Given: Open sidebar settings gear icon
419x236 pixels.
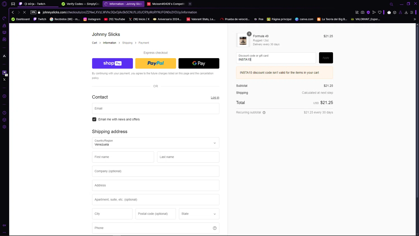Looking at the screenshot, I should tap(4, 127).
